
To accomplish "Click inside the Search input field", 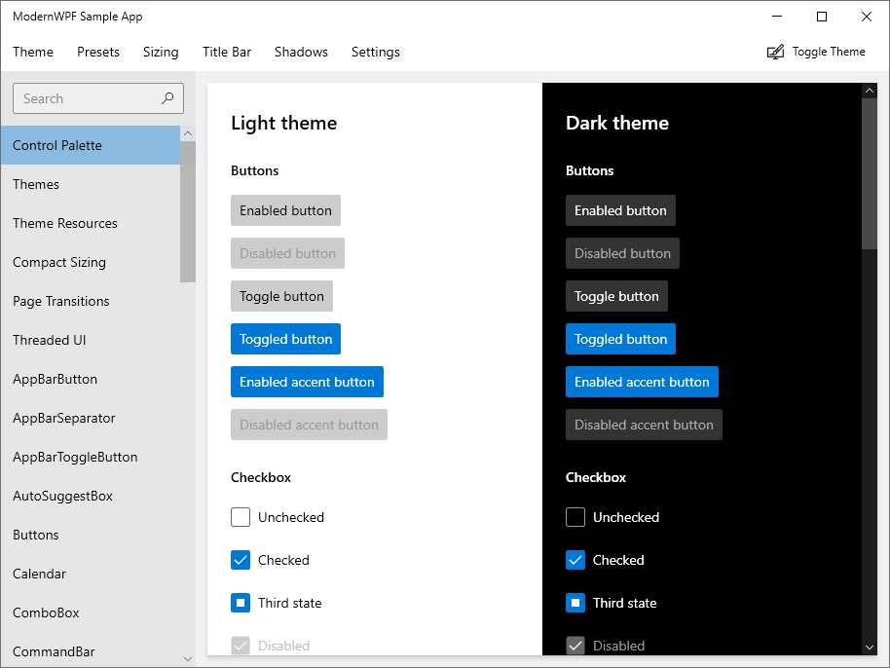I will coord(88,98).
